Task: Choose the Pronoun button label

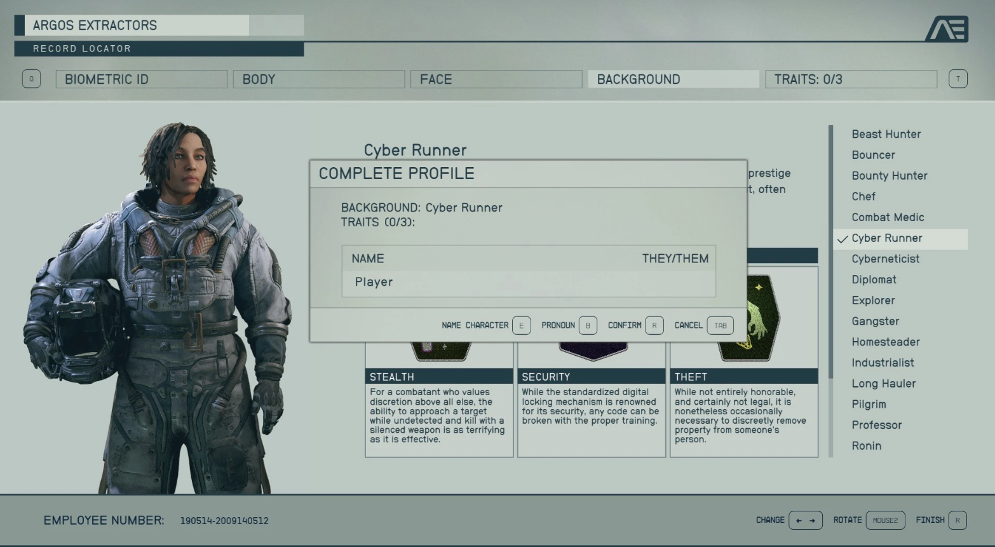Action: [x=558, y=325]
